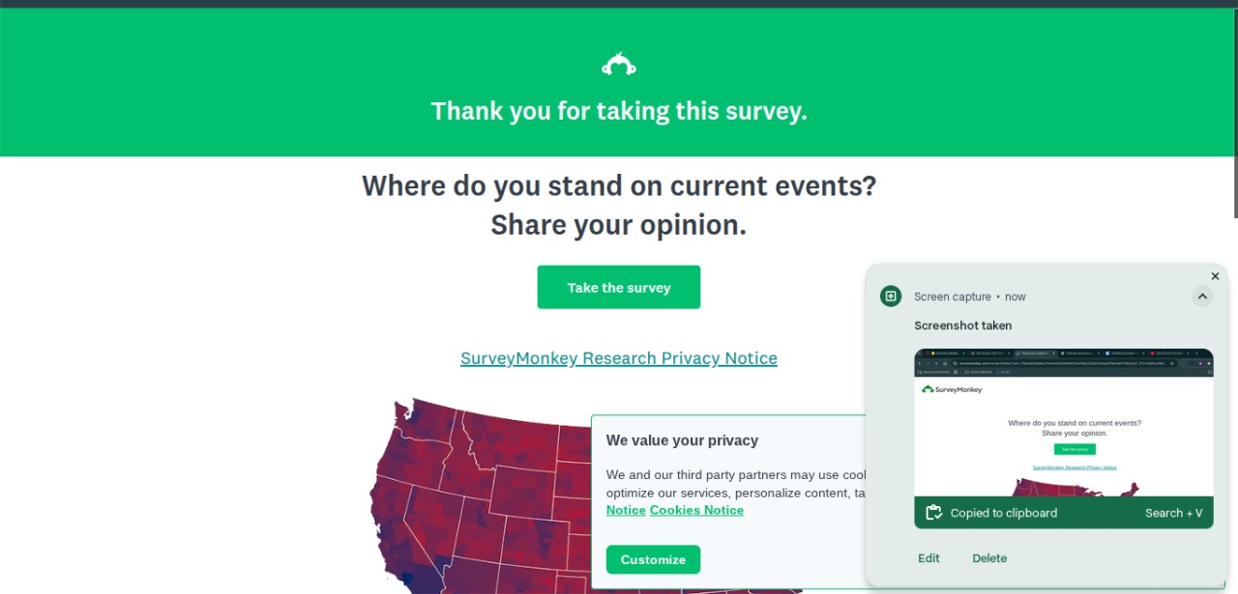Dismiss the screenshot notification with the X
This screenshot has height=594, width=1238.
(1215, 276)
